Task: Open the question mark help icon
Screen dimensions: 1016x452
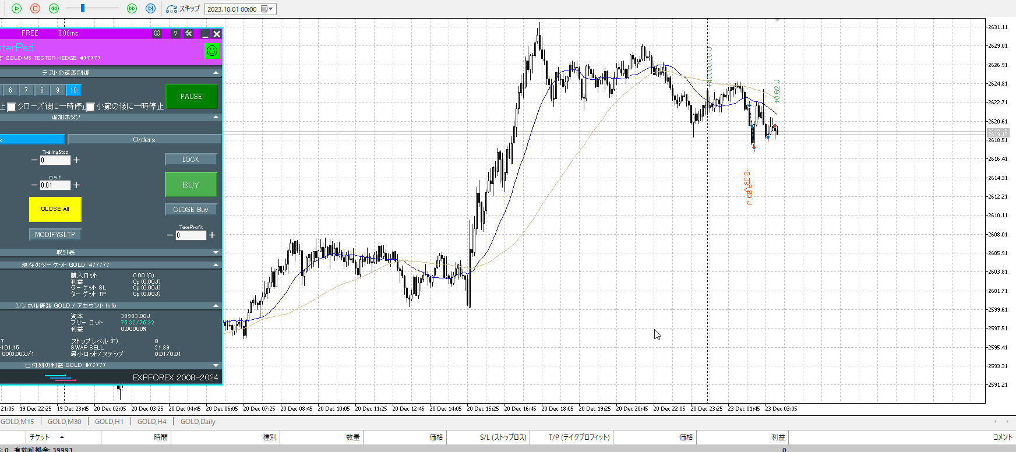Action: click(175, 34)
